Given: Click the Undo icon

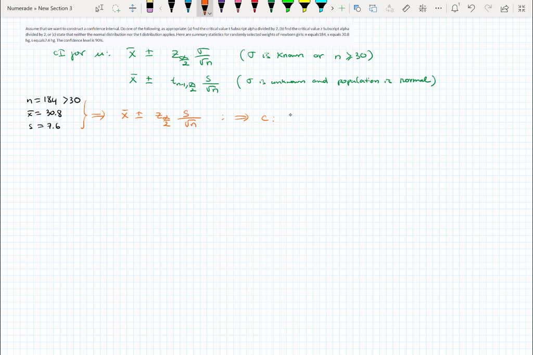Looking at the screenshot, I should [472, 8].
